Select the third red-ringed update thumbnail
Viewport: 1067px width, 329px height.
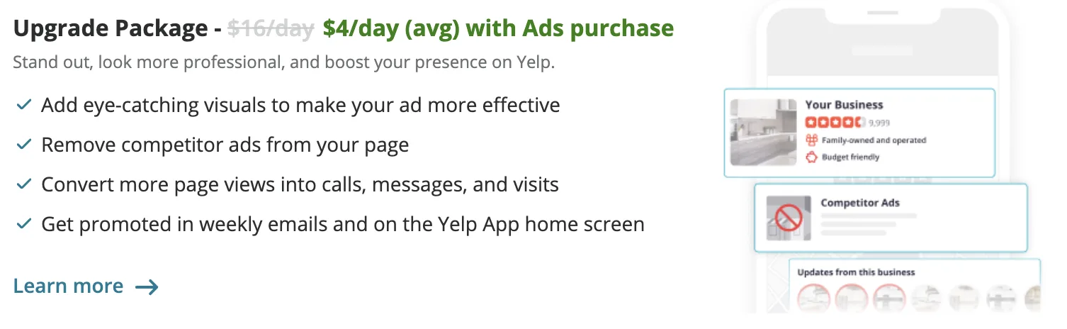pyautogui.click(x=889, y=298)
